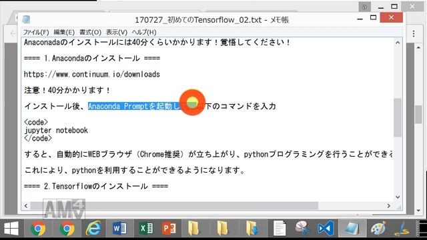Image resolution: width=427 pixels, height=240 pixels.
Task: Open Microsoft Word from the taskbar
Action: [x=119, y=229]
